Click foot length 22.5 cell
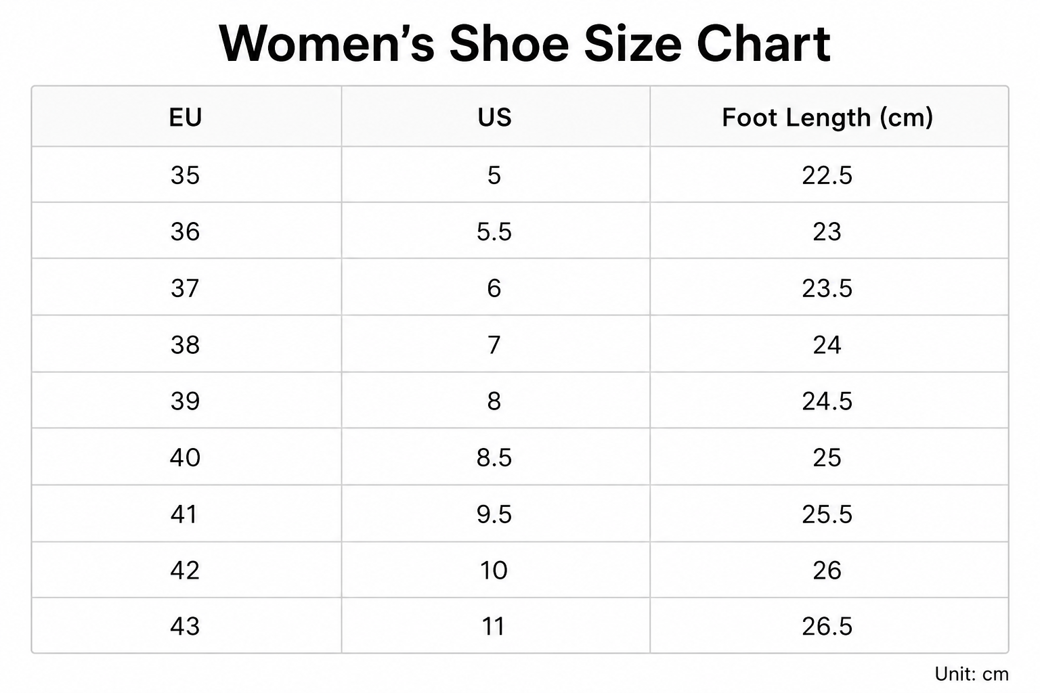The image size is (1040, 693). (829, 175)
